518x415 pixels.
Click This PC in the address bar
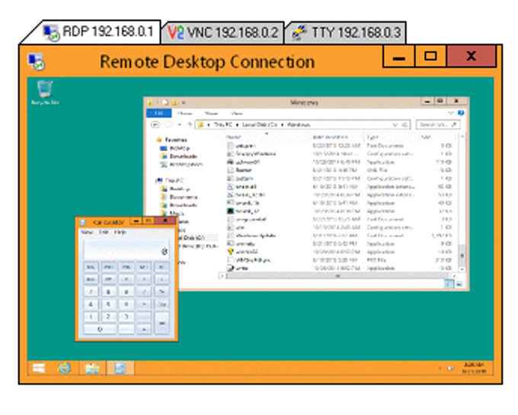pos(223,125)
